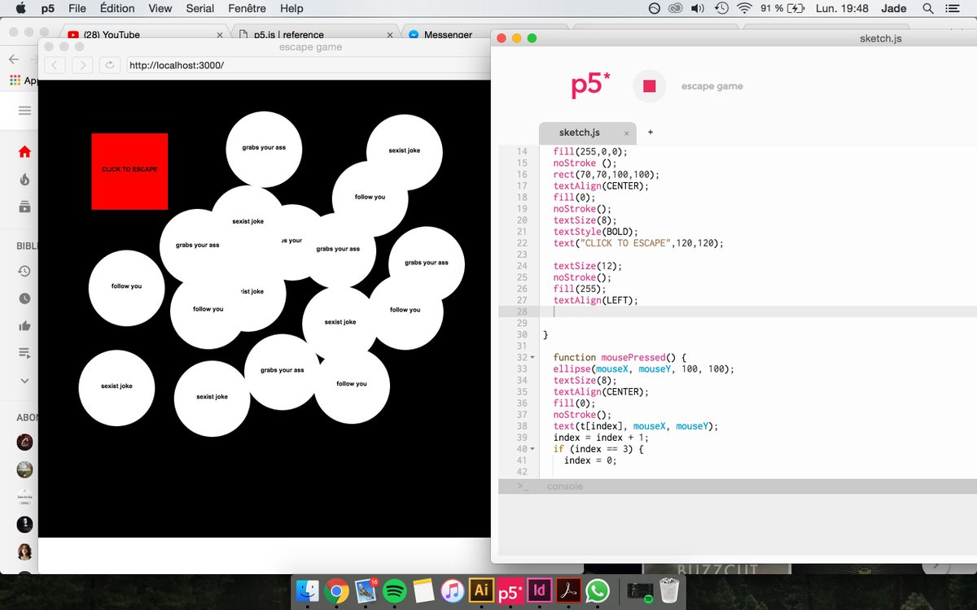Open Adobe Illustrator from the Dock
Viewport: 977px width, 610px height.
click(x=481, y=590)
